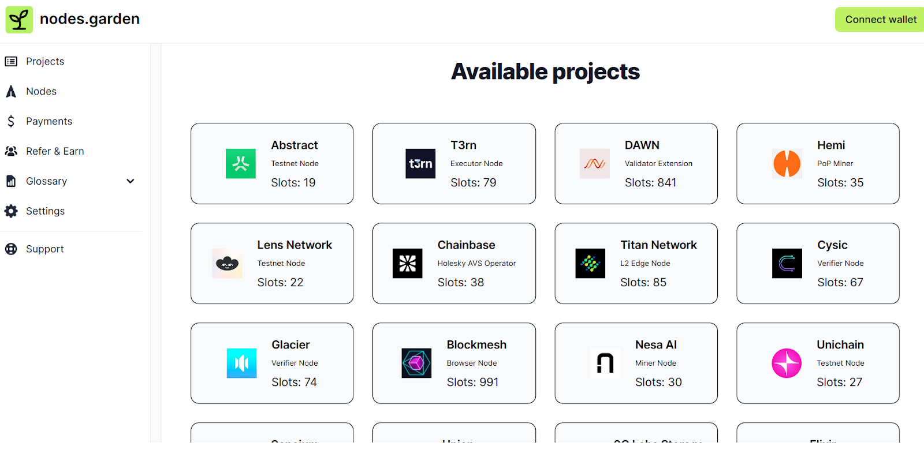Open the Projects menu item
This screenshot has height=450, width=924.
pyautogui.click(x=45, y=61)
